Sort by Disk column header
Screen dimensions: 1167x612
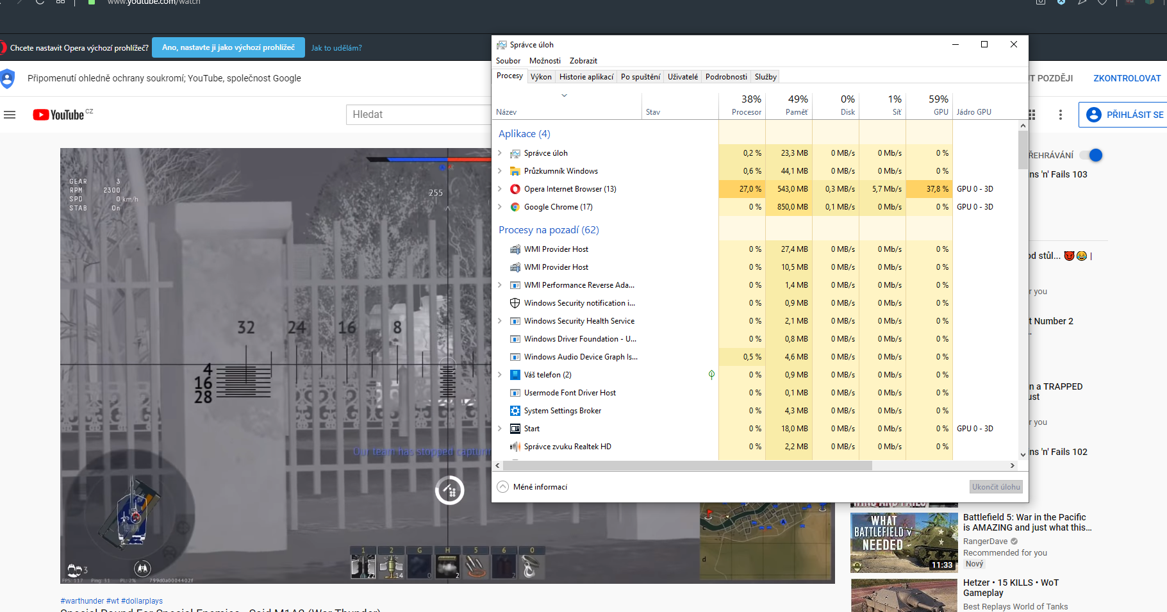(836, 105)
